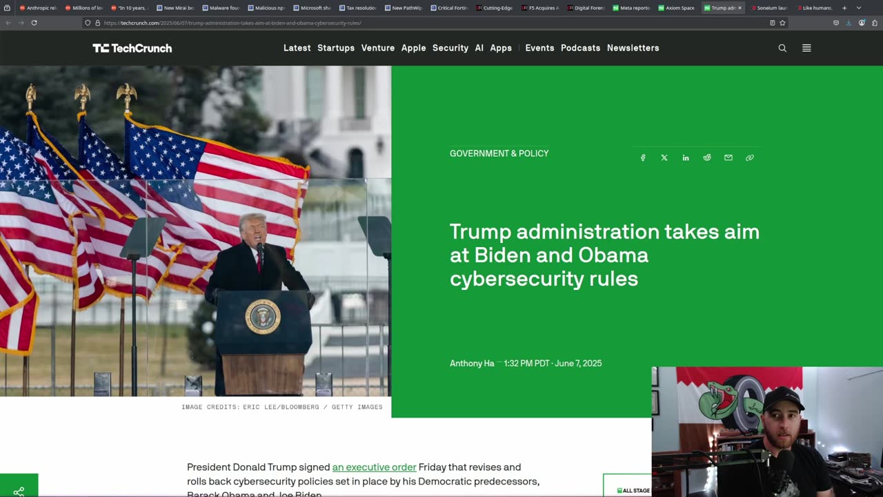Bookmark this page with the star icon
The height and width of the screenshot is (497, 883).
click(782, 23)
